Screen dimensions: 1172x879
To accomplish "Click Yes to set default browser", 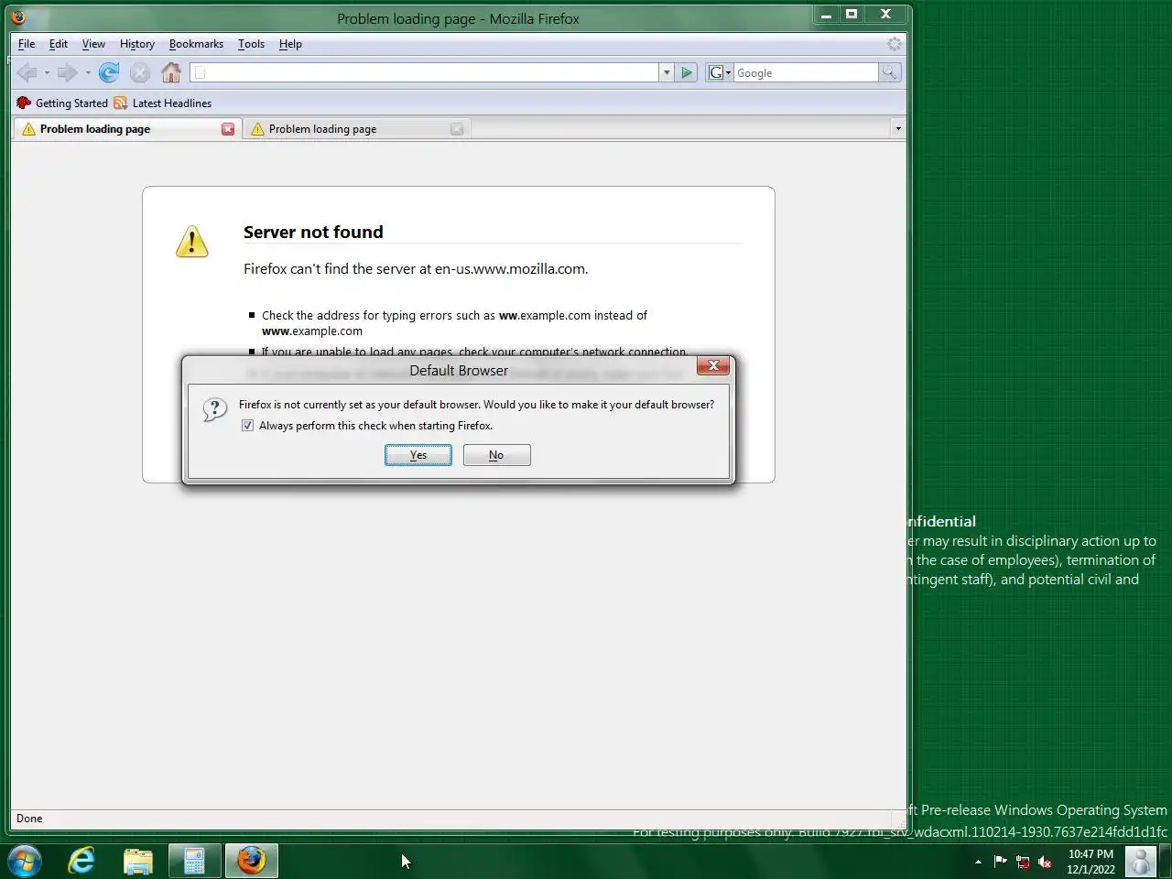I will (x=418, y=455).
